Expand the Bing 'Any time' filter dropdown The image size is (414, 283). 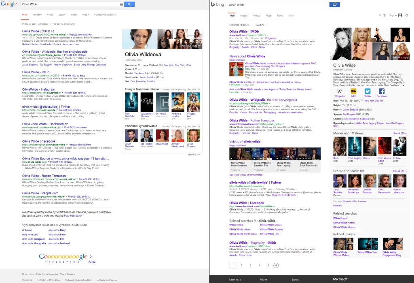click(x=261, y=25)
